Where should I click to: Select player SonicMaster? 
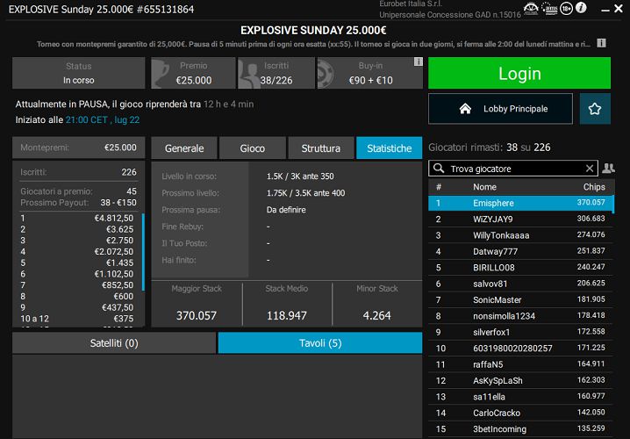pyautogui.click(x=520, y=299)
